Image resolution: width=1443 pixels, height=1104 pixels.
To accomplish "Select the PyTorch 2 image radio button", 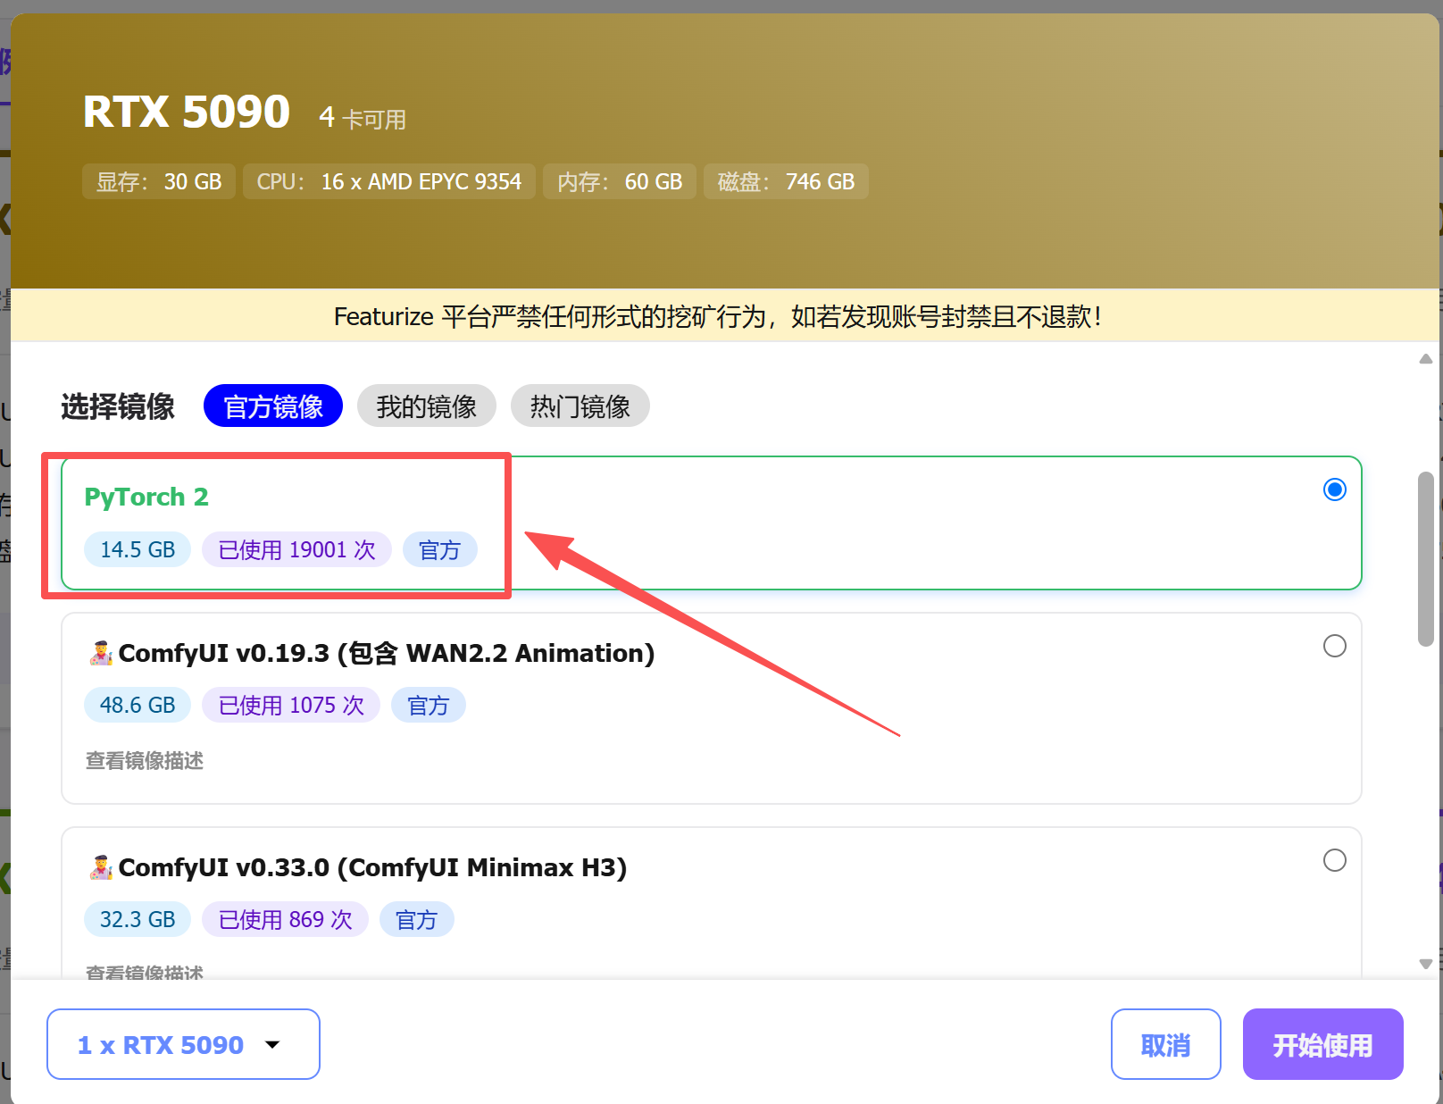I will pyautogui.click(x=1335, y=489).
